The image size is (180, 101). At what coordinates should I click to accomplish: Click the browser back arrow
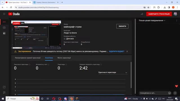coord(3,8)
